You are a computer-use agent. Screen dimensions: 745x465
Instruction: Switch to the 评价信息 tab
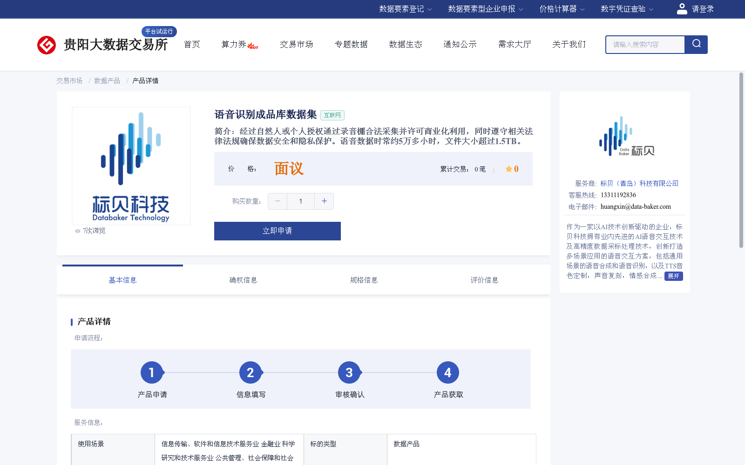click(x=484, y=280)
